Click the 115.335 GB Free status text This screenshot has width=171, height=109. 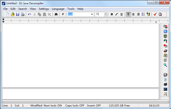[x=119, y=106]
